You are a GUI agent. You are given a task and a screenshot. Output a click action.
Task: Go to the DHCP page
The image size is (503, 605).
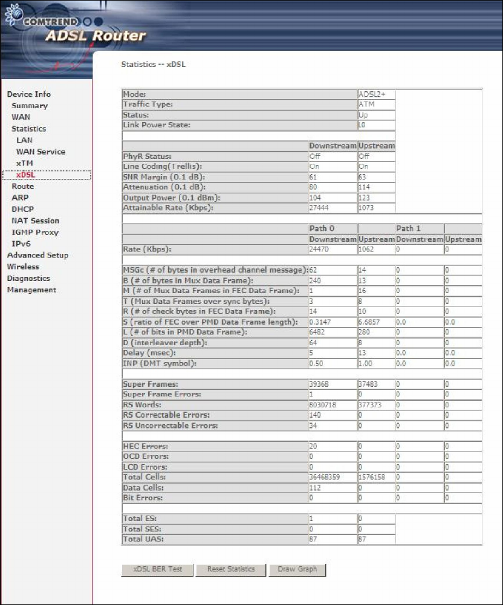tap(23, 209)
